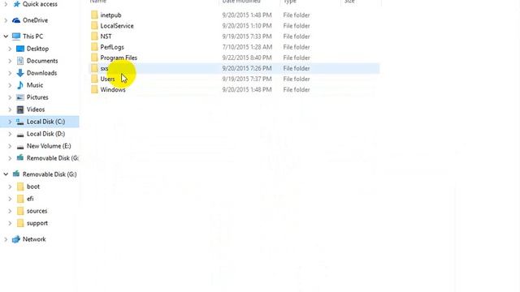Viewport: 520px width, 292px height.
Task: Select the OneDrive cloud icon
Action: click(16, 20)
